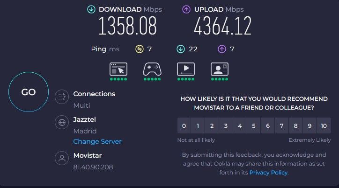This screenshot has width=339, height=188.
Task: Choose rating 7 for Movistar
Action: tap(281, 126)
